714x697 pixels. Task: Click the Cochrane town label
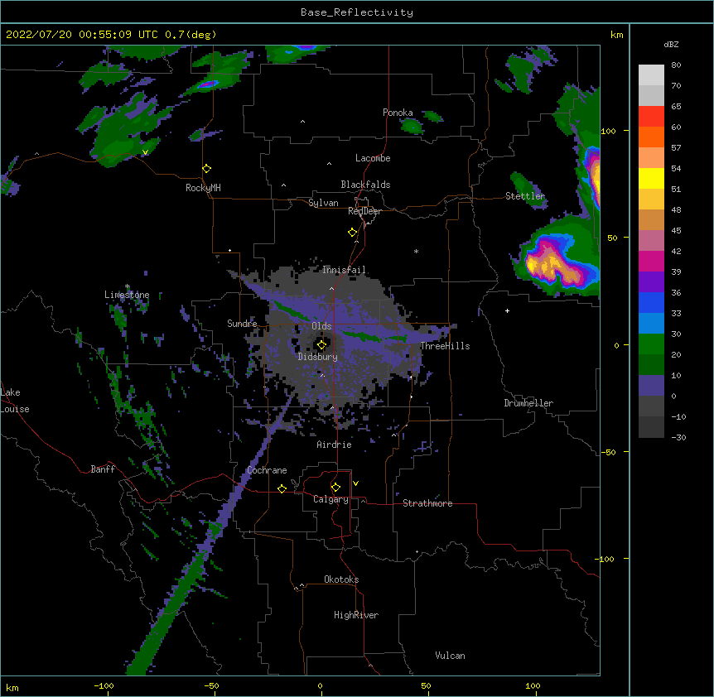click(x=267, y=470)
